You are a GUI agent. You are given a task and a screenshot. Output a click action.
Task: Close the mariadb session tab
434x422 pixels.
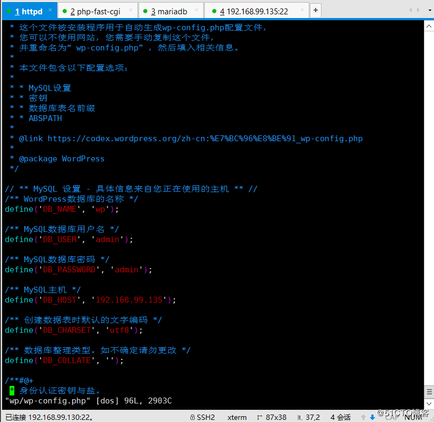[x=196, y=11]
